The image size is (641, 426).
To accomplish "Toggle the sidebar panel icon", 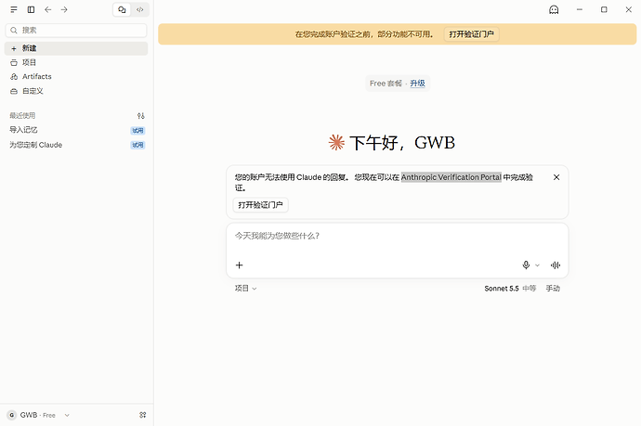I will [x=31, y=9].
